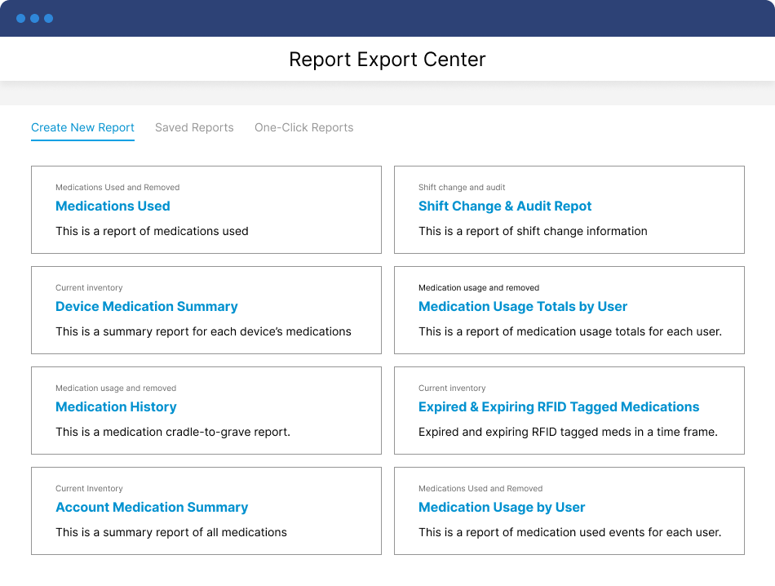This screenshot has width=775, height=586.
Task: Open Medication Usage Totals by User
Action: 523,307
